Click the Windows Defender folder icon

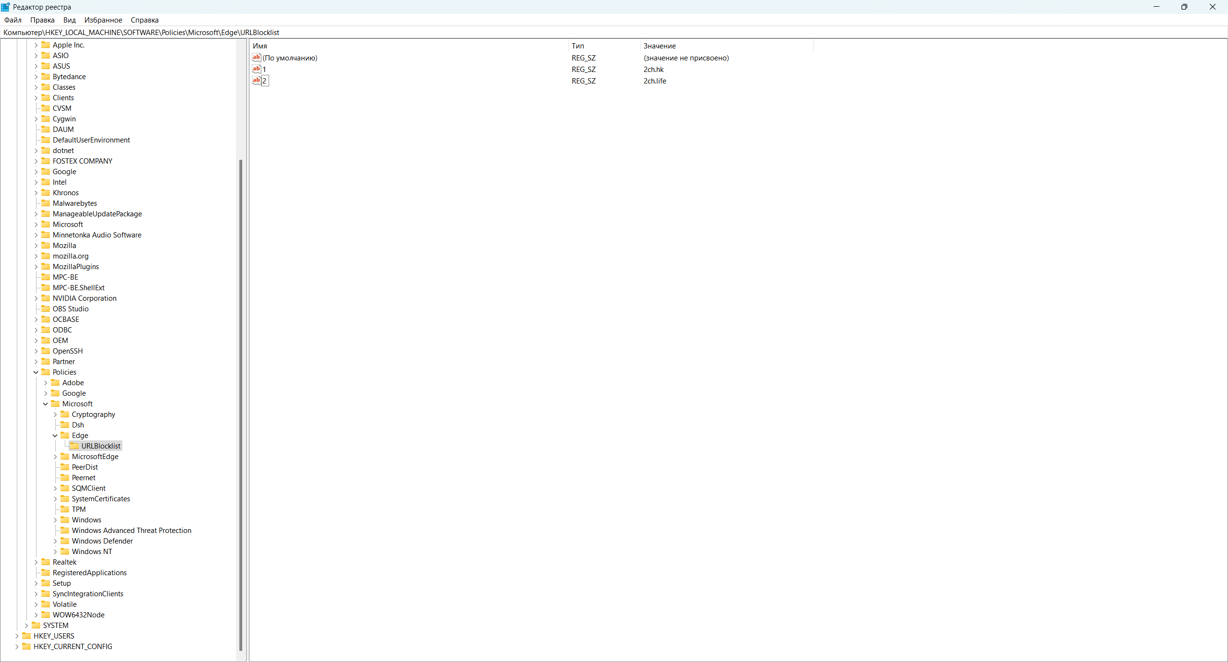[x=65, y=541]
